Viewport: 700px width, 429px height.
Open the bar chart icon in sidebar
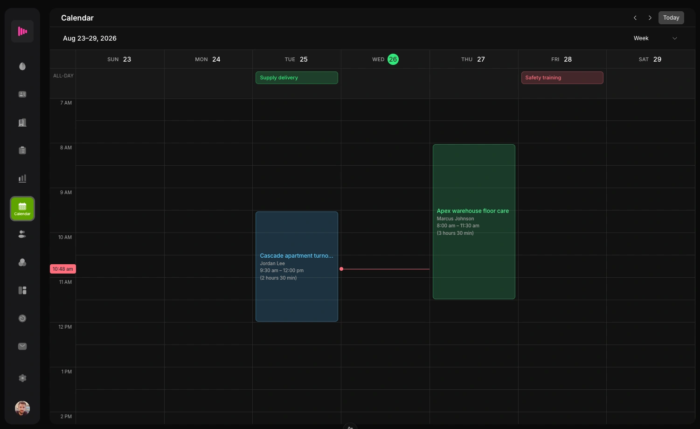pos(22,178)
